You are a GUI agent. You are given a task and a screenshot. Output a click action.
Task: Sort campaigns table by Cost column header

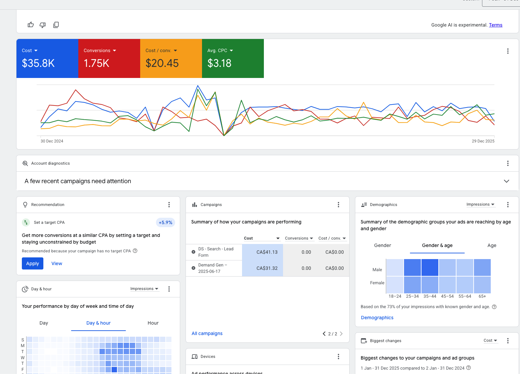[248, 238]
